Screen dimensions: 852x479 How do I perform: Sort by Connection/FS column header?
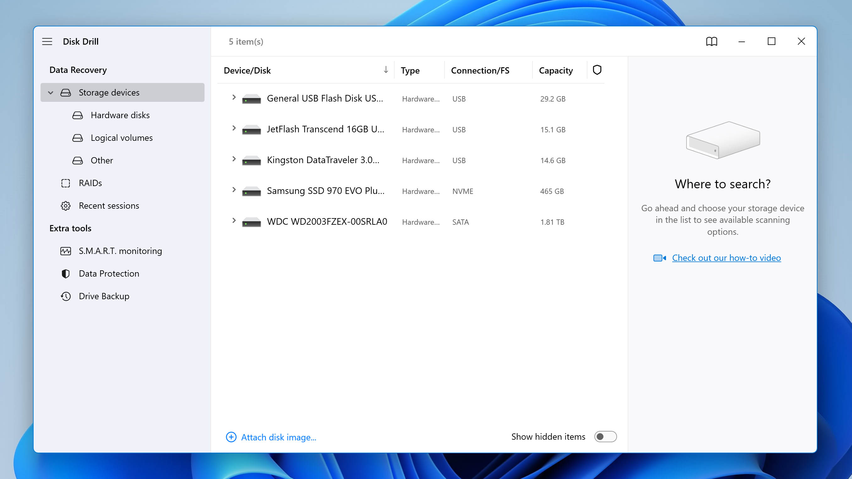480,70
